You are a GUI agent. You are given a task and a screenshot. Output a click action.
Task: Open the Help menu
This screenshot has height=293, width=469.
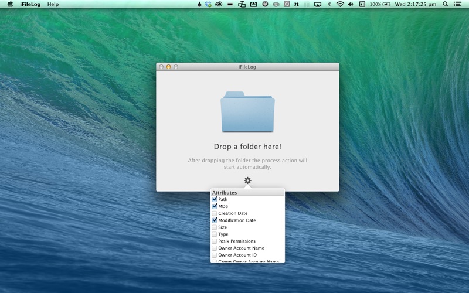(x=53, y=4)
